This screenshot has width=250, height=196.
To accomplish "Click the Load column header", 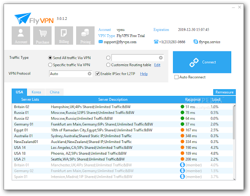I will 216,100.
